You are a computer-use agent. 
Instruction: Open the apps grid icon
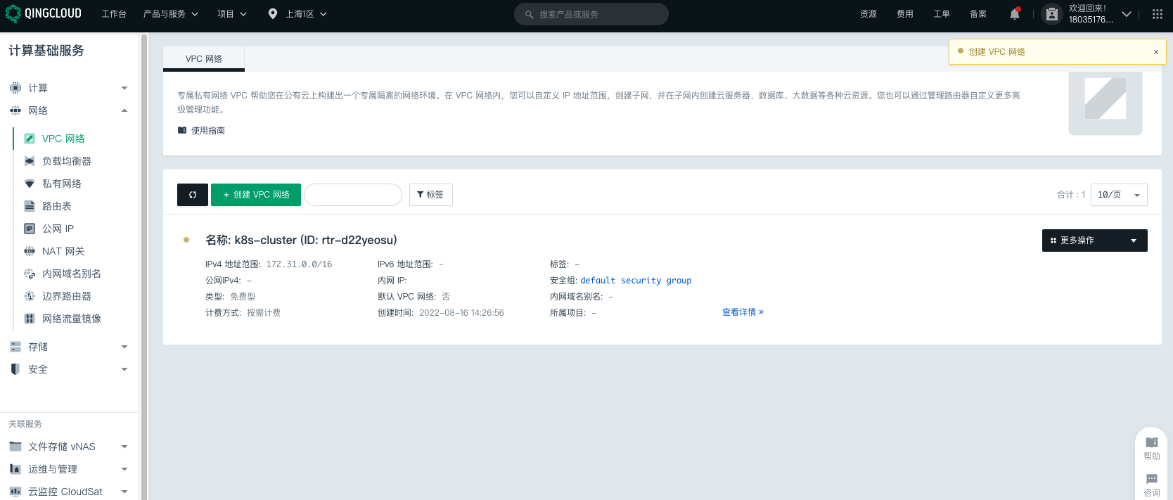coord(1158,14)
